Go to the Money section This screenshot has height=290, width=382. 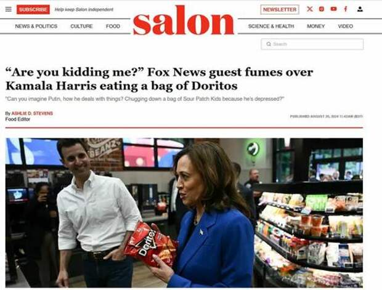pos(315,26)
